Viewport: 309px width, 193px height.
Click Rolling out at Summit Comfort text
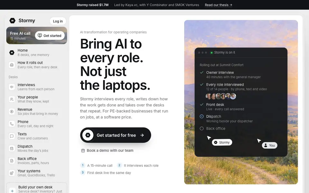[221, 65]
